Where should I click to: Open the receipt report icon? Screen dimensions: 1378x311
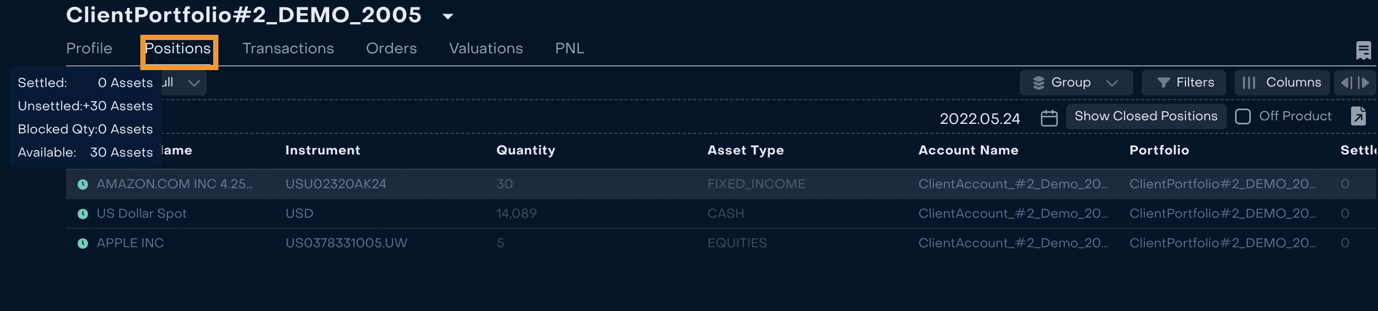(1363, 50)
